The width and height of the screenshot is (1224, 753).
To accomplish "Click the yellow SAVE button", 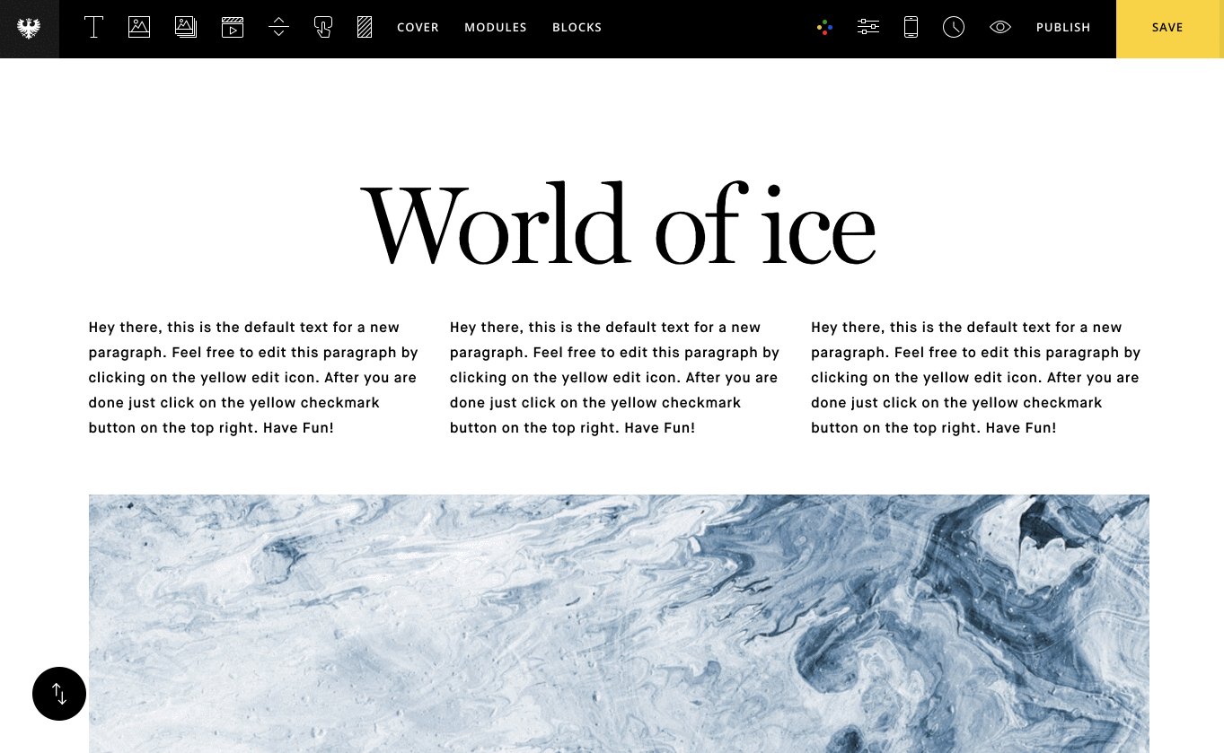I will coord(1168,29).
